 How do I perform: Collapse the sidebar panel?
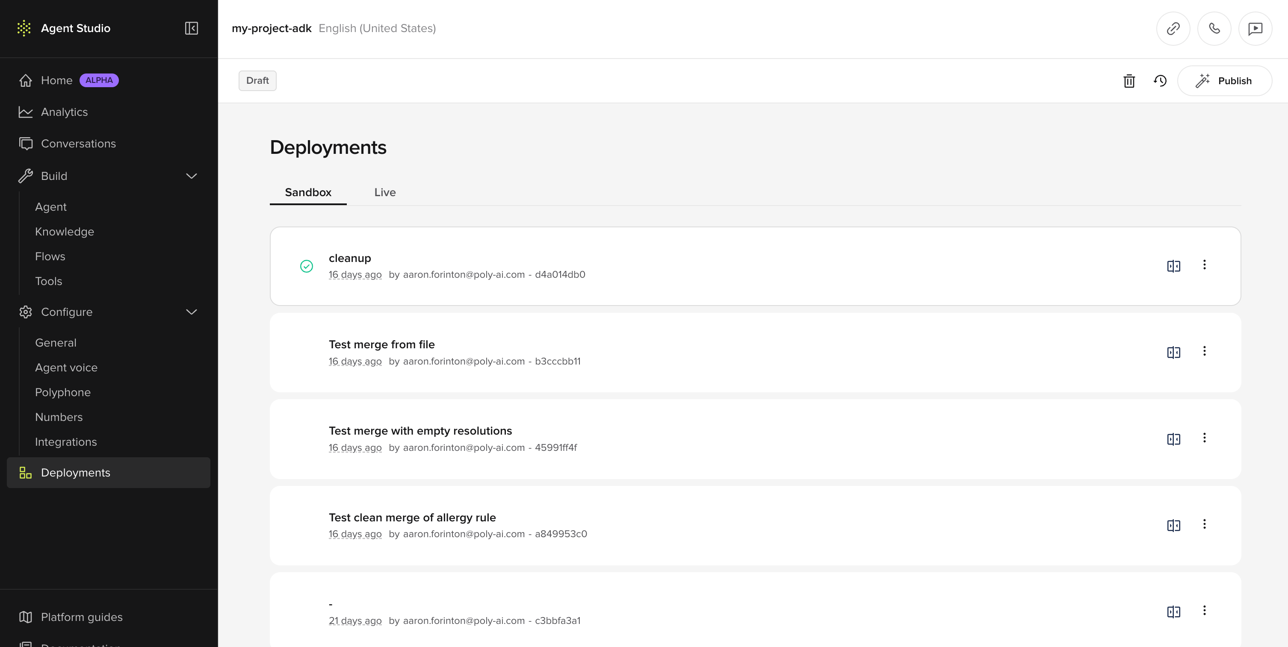(192, 28)
